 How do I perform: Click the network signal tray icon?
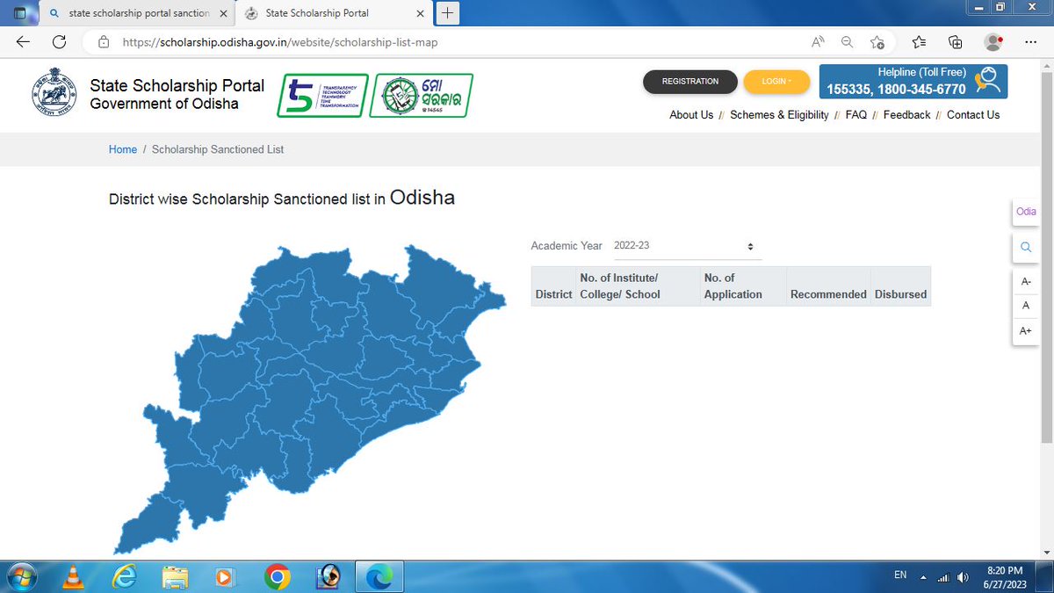944,577
